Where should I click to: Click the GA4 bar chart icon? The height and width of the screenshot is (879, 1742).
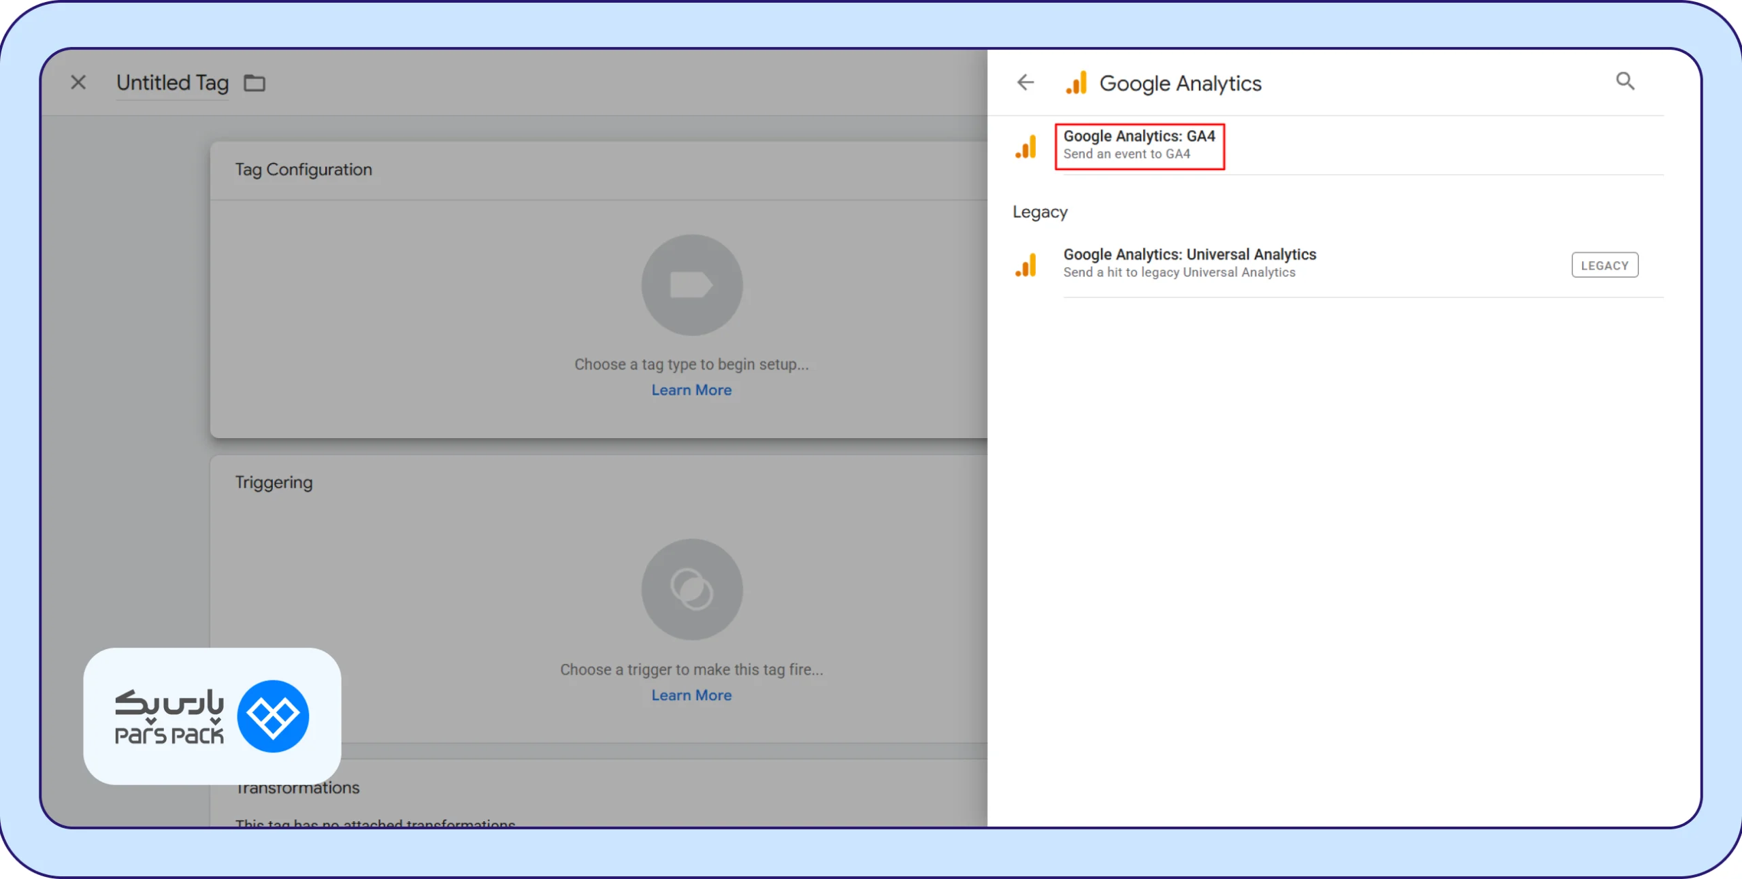pyautogui.click(x=1026, y=146)
